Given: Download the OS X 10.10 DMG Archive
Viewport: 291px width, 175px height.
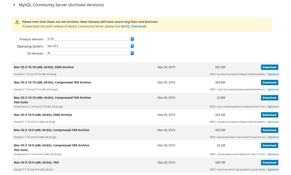Looking at the screenshot, I should 269,67.
